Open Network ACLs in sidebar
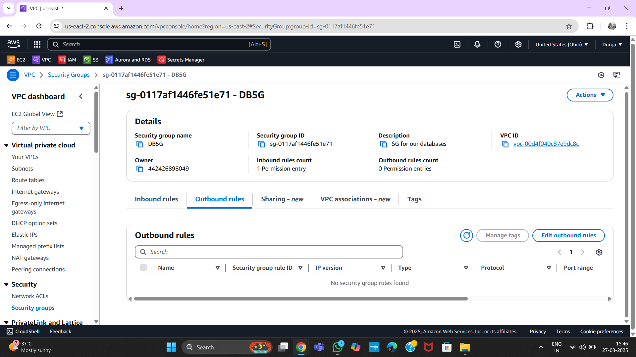 pyautogui.click(x=30, y=296)
